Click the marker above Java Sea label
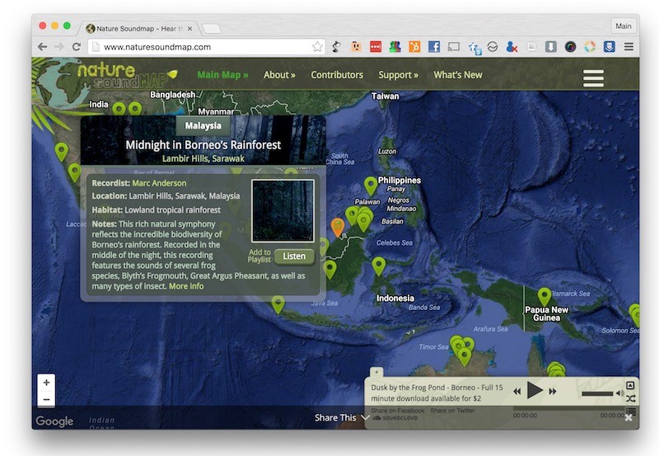Image resolution: width=659 pixels, height=456 pixels. (330, 269)
